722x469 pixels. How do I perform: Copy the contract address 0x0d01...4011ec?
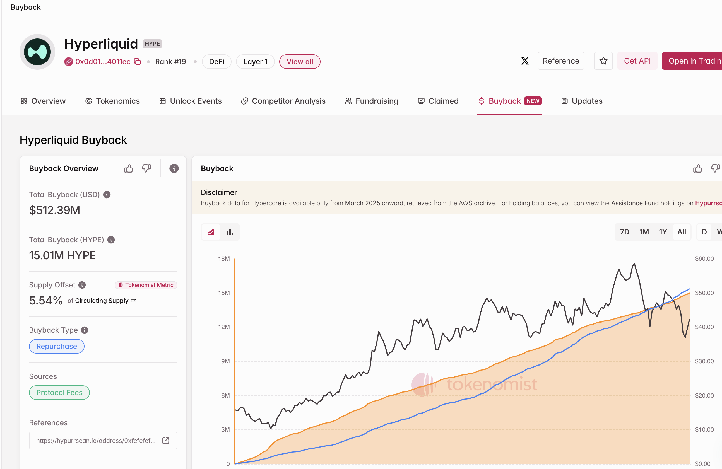point(138,61)
